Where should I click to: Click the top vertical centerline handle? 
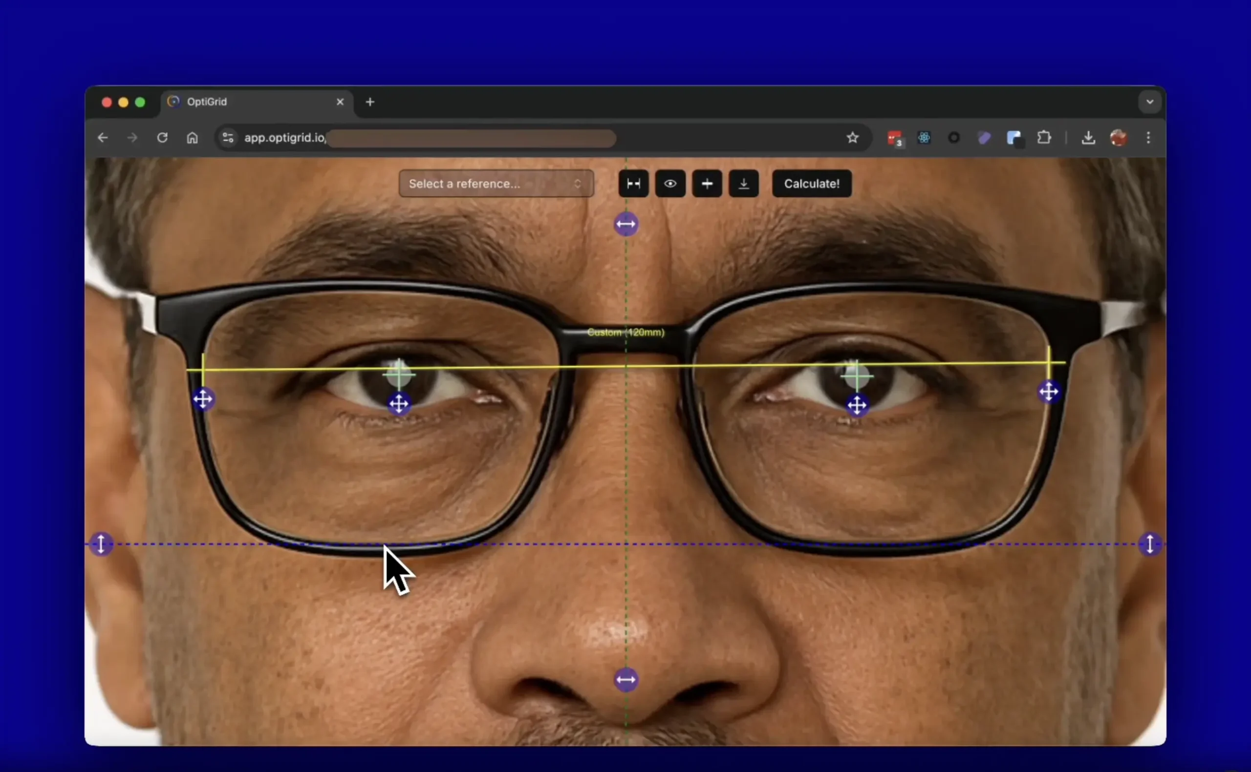point(626,224)
